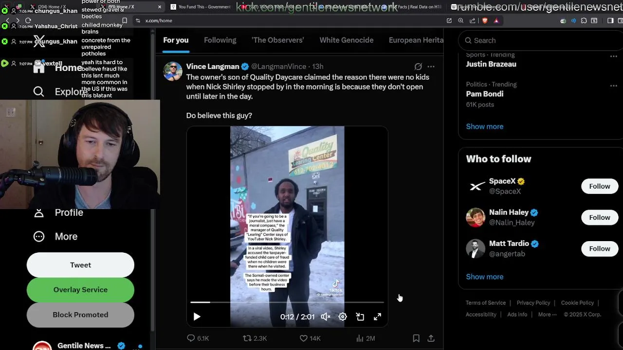Follow SpaceX
The height and width of the screenshot is (350, 623).
pos(600,186)
